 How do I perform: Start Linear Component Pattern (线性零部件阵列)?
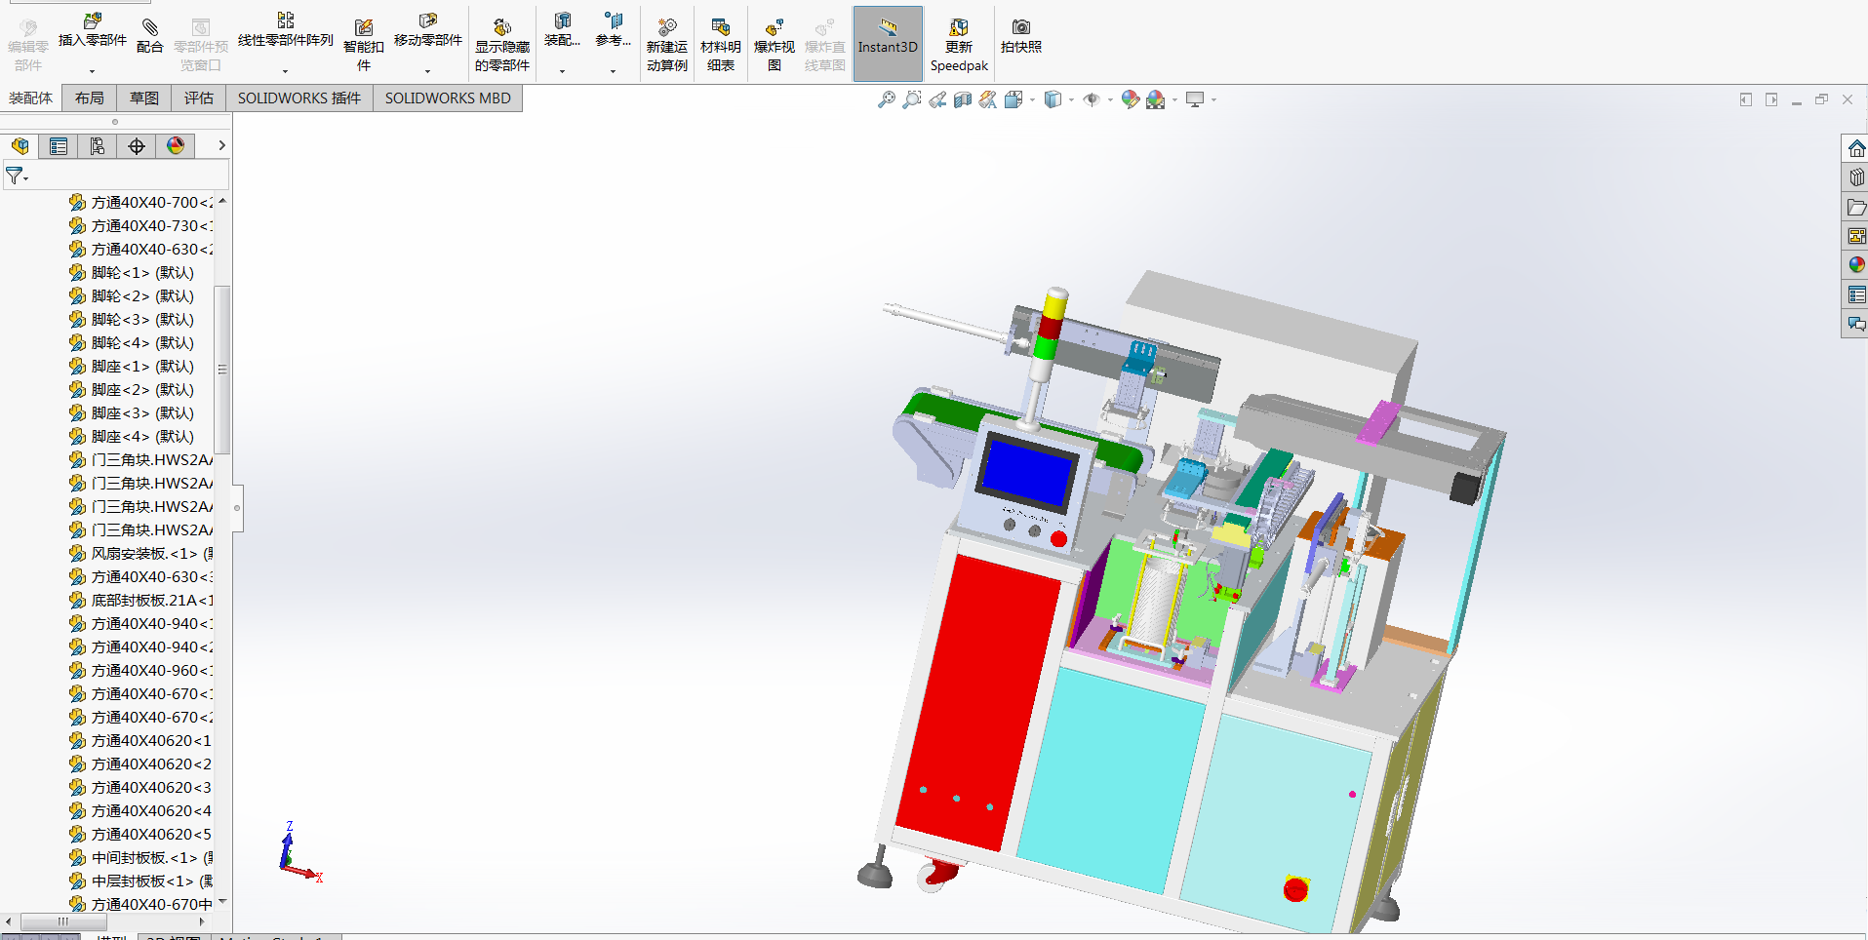pyautogui.click(x=285, y=30)
